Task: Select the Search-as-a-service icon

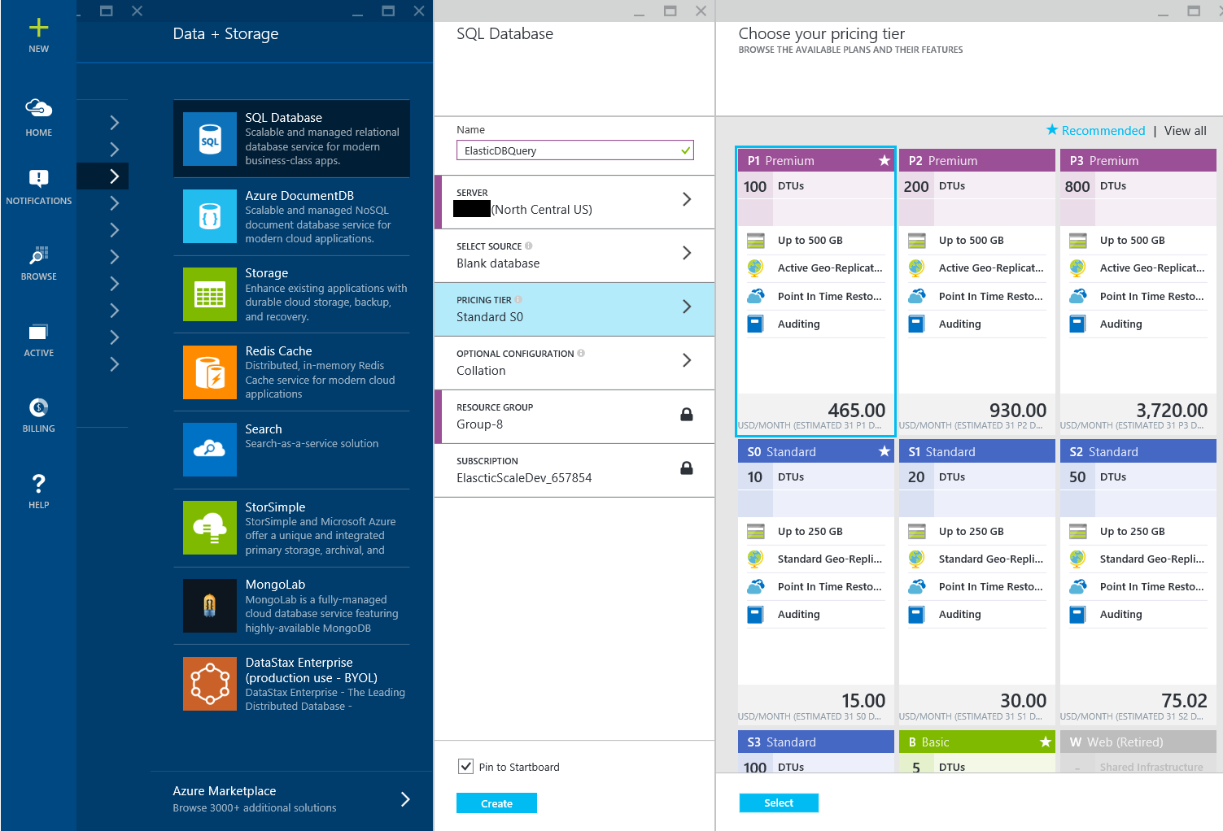Action: [210, 450]
